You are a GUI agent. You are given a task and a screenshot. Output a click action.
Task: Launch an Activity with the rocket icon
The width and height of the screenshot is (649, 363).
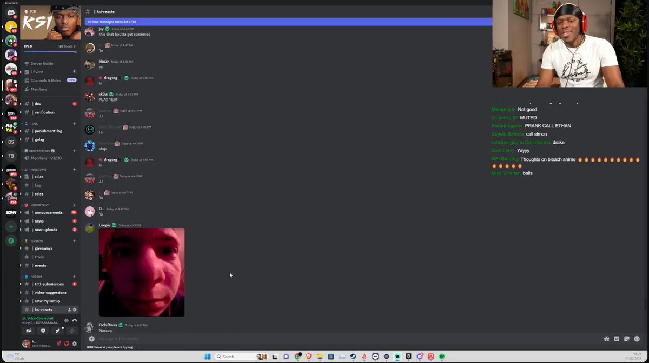tap(58, 331)
